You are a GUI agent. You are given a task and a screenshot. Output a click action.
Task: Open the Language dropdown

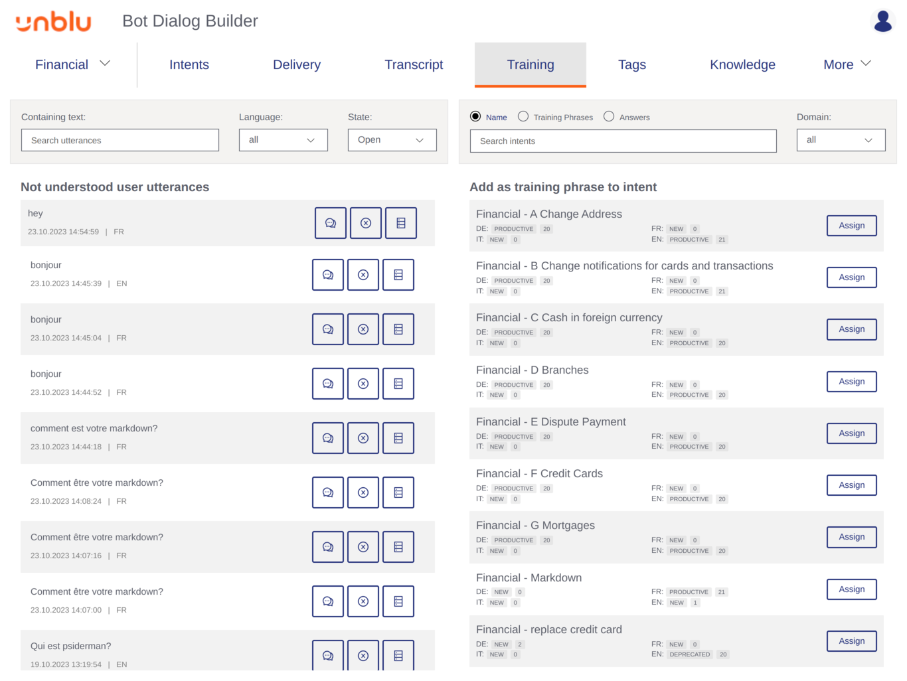[x=284, y=140]
